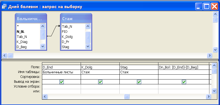Minimize the Дней болезни query window

click(x=198, y=7)
